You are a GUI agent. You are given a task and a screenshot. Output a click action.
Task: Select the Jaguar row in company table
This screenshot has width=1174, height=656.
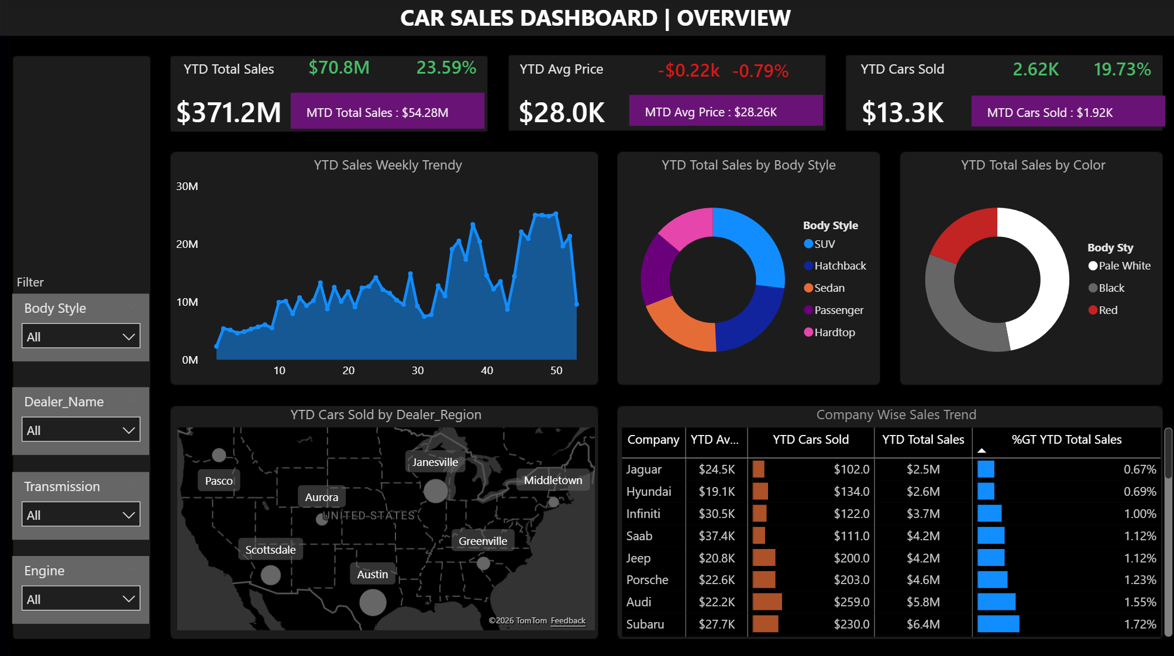pyautogui.click(x=891, y=469)
